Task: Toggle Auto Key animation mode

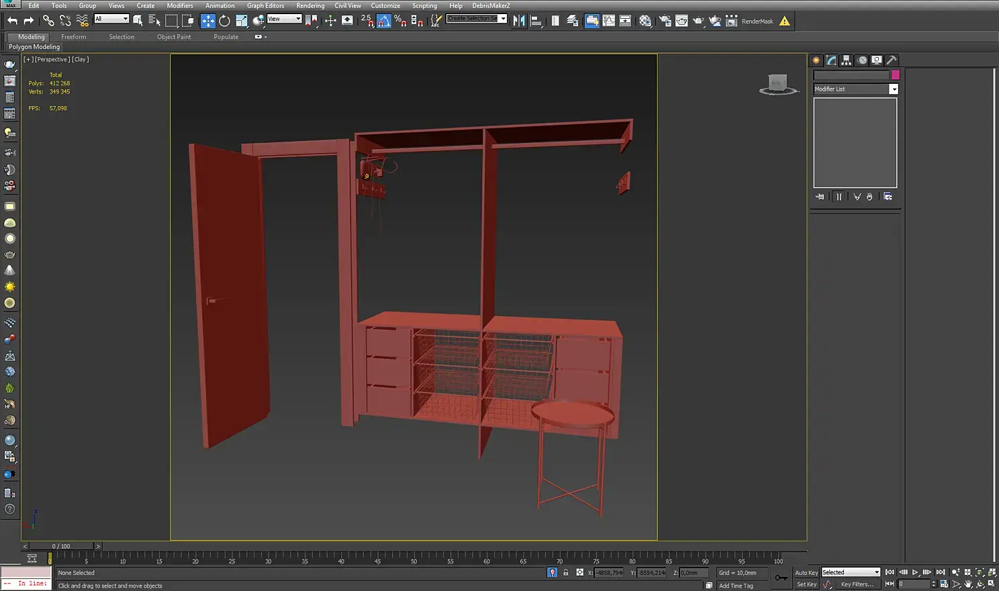Action: [x=806, y=573]
